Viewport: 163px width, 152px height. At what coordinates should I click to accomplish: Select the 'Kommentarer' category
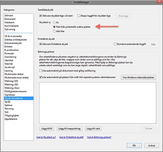tap(19, 26)
